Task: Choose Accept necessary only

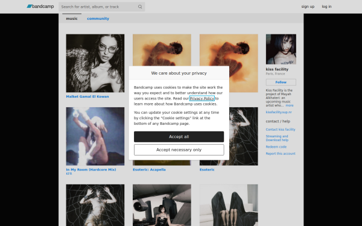Action: click(179, 149)
